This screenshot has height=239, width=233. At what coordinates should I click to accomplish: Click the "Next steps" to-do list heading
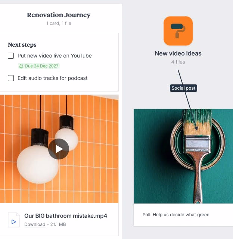[x=22, y=45]
